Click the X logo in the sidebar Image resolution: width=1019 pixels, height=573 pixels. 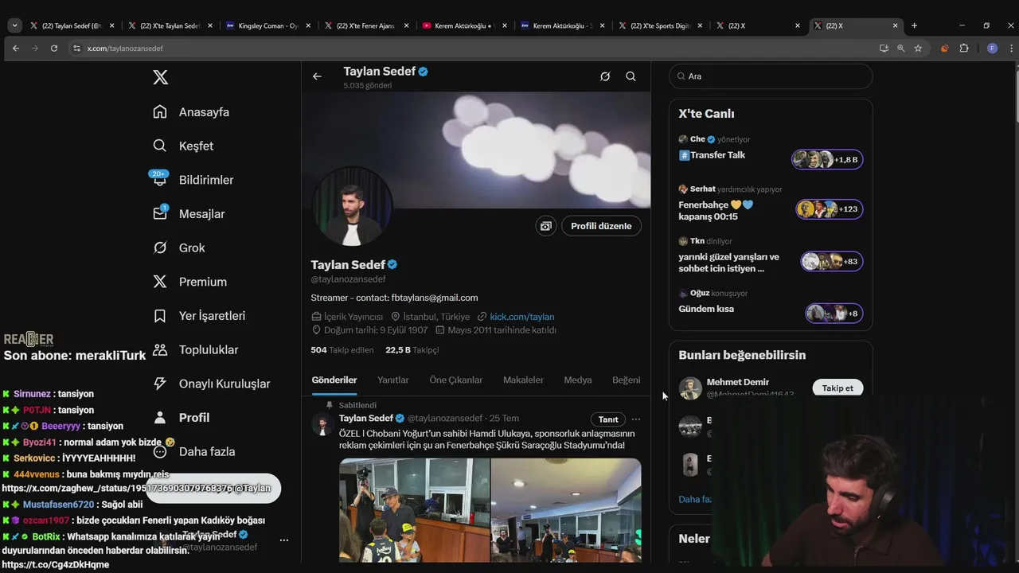(160, 77)
